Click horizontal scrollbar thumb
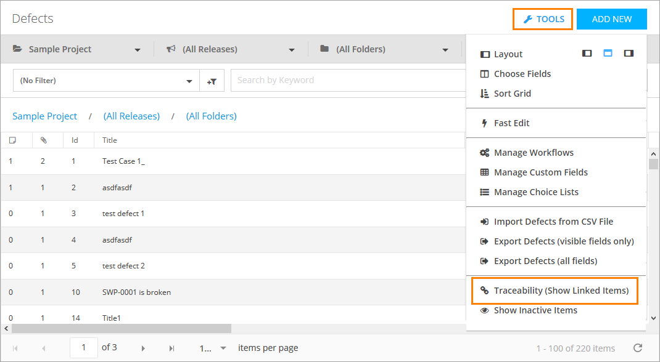This screenshot has width=660, height=362. pyautogui.click(x=122, y=328)
